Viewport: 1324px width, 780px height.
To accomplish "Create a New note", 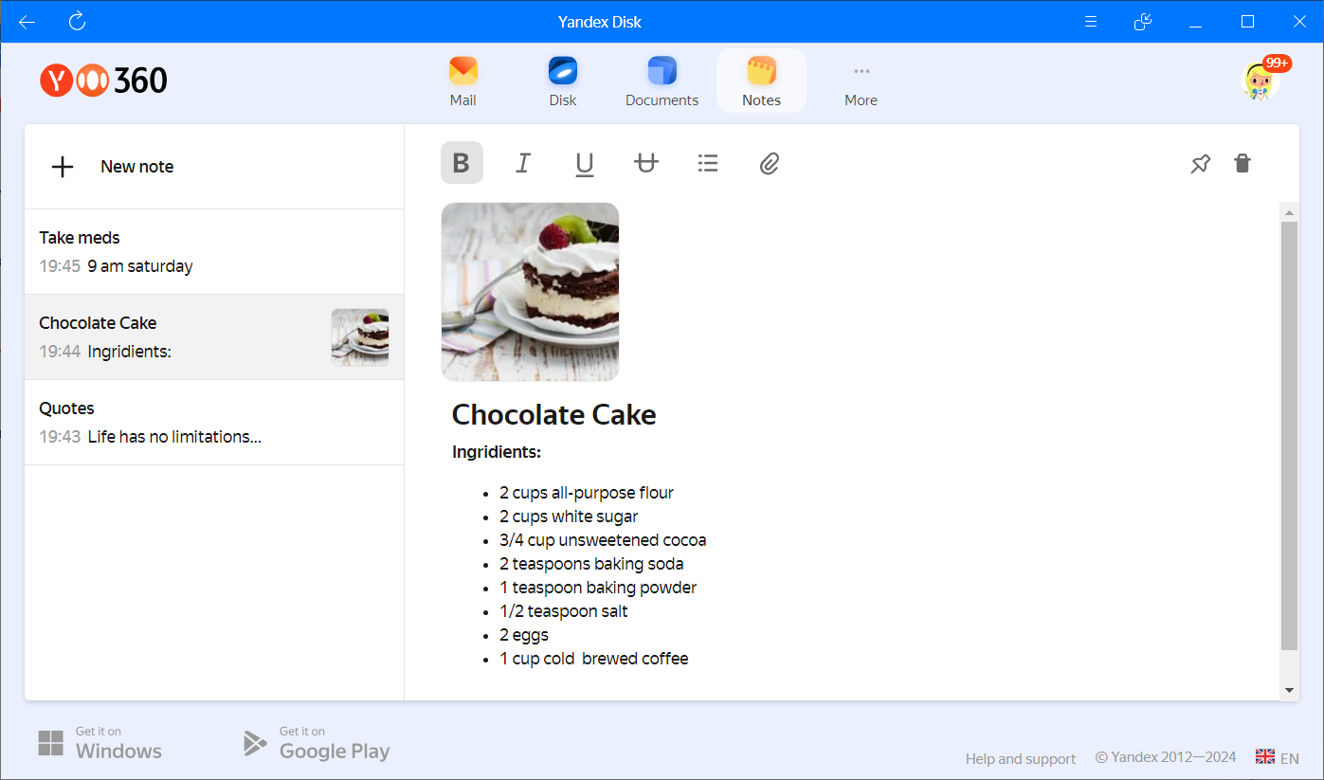I will [x=114, y=167].
